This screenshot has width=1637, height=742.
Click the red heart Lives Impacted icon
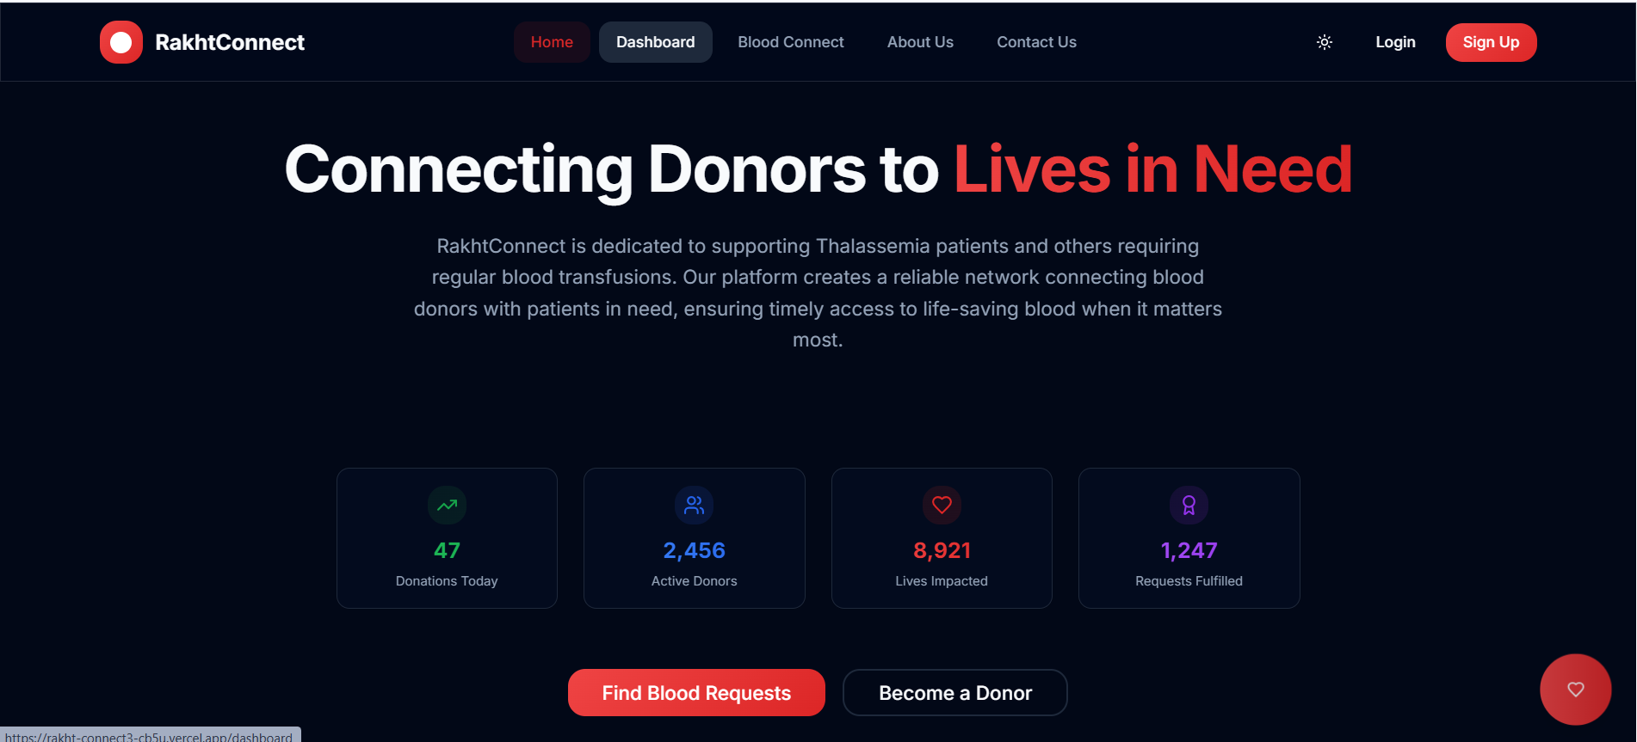[942, 506]
